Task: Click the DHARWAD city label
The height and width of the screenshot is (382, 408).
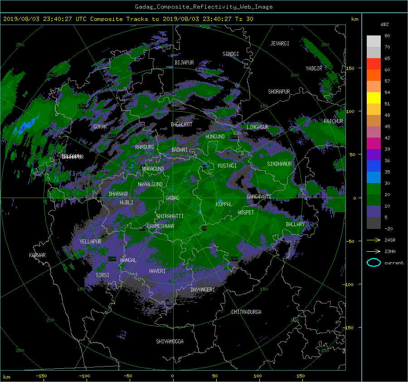Action: pyautogui.click(x=118, y=194)
